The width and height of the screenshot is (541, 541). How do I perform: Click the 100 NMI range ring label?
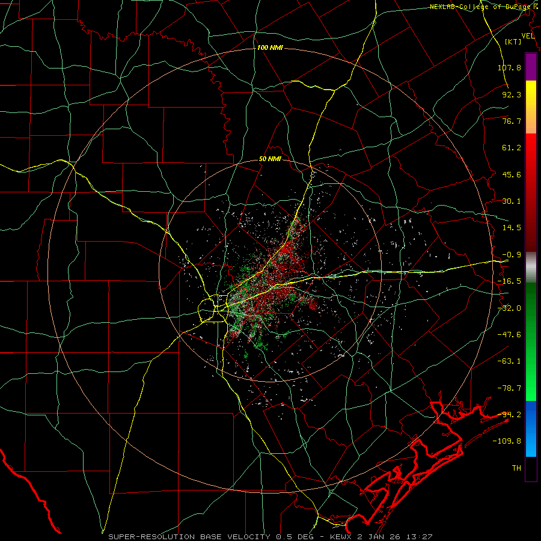coord(270,47)
